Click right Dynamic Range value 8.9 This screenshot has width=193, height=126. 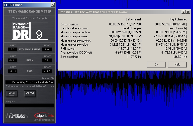click(x=47, y=49)
